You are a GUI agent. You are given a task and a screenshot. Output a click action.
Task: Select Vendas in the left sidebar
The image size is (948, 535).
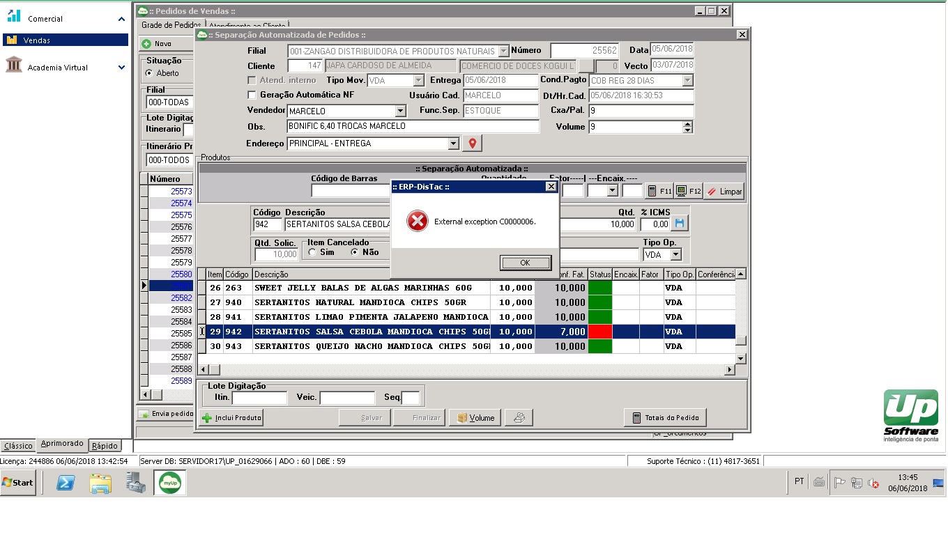[66, 40]
